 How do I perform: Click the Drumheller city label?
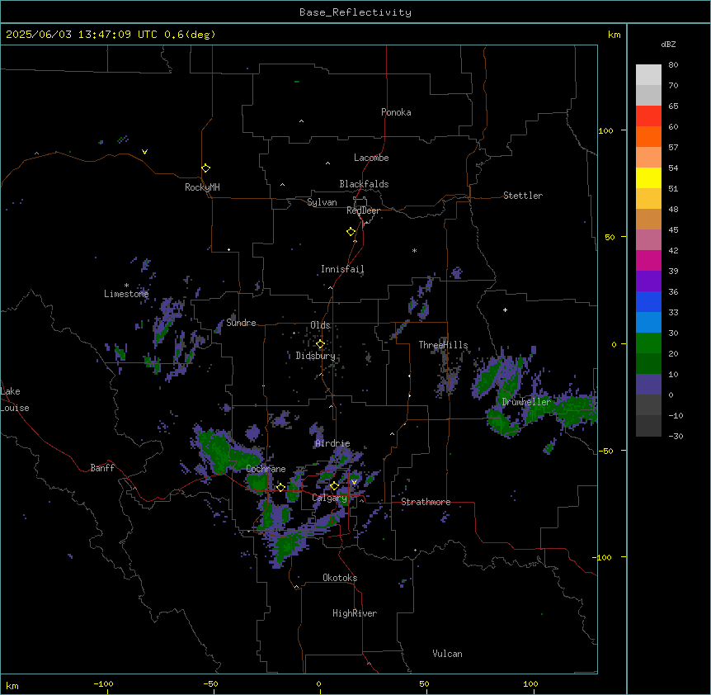(526, 402)
